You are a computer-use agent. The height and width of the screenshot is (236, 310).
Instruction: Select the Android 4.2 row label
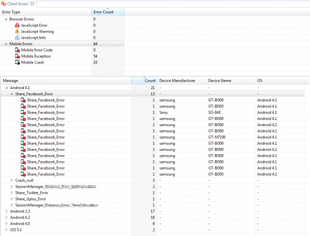pyautogui.click(x=20, y=217)
